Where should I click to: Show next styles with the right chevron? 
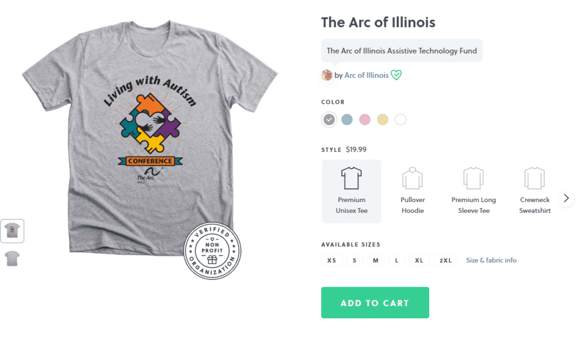[566, 198]
